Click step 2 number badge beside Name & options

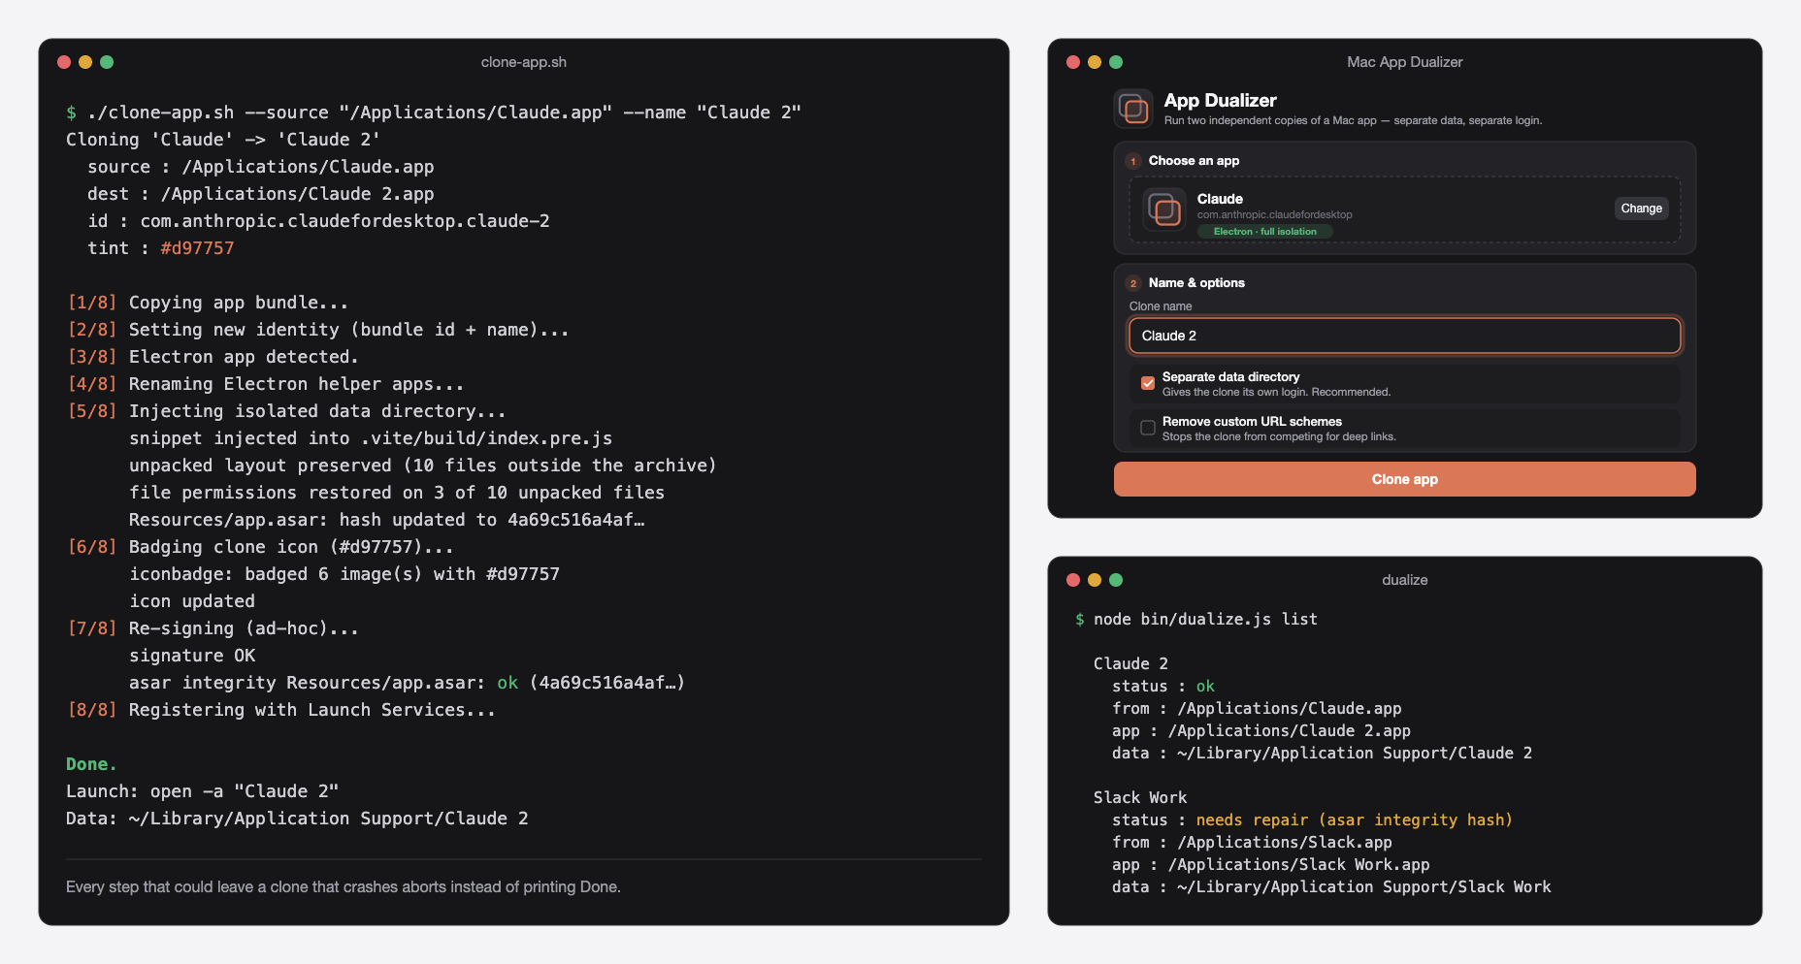tap(1132, 283)
